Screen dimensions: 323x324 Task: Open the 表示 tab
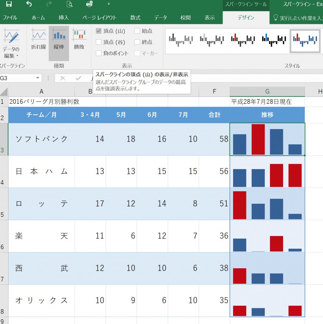coord(209,18)
